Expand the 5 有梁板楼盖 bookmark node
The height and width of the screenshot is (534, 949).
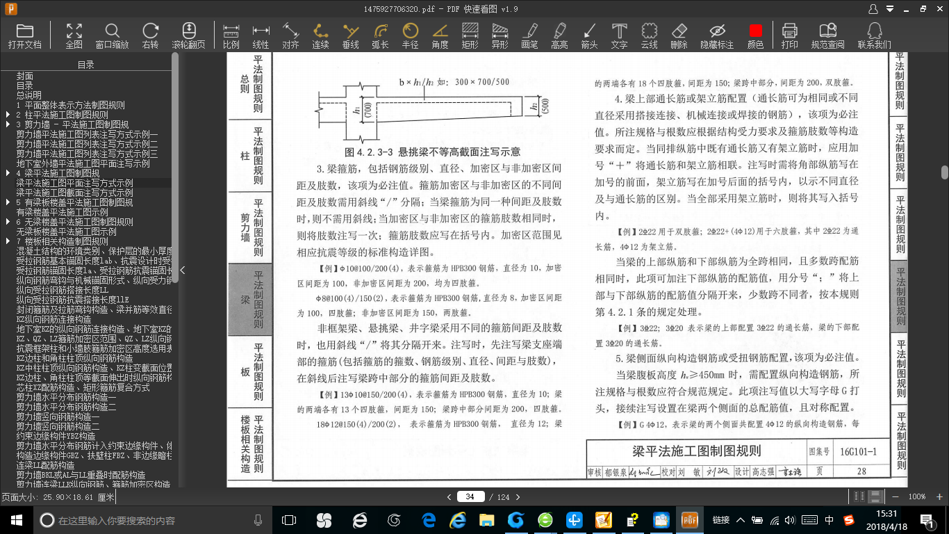[7, 202]
